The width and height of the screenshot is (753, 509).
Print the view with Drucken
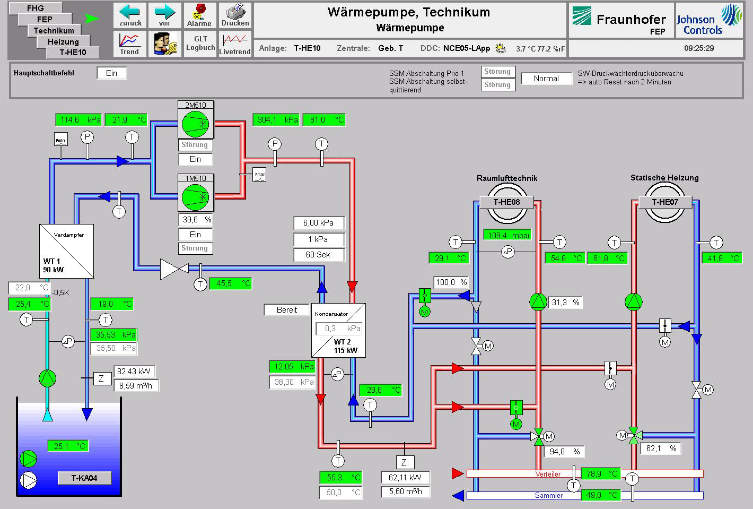pyautogui.click(x=235, y=15)
